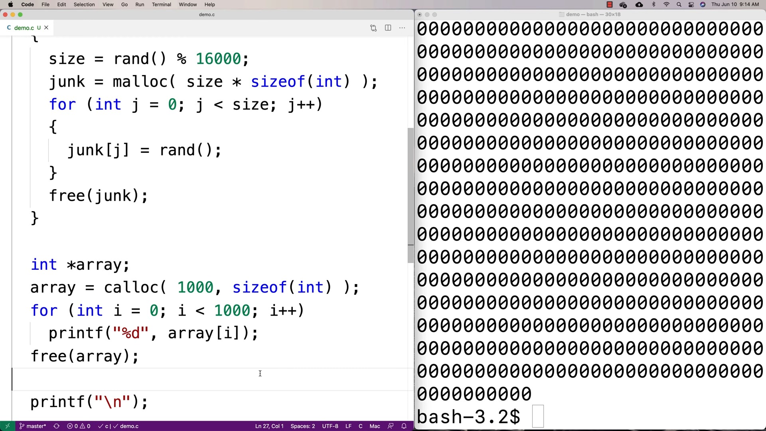Click the calloc line in the editor
The height and width of the screenshot is (431, 766).
click(x=195, y=287)
